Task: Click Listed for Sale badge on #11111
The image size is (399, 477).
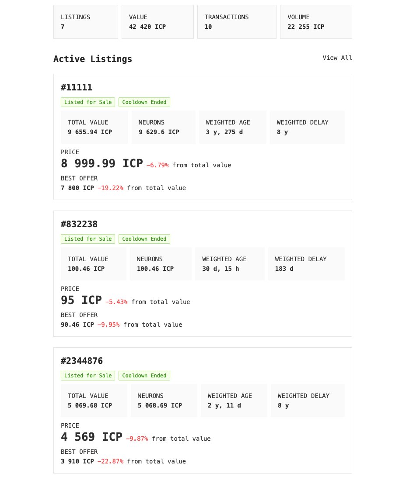Action: (x=88, y=102)
